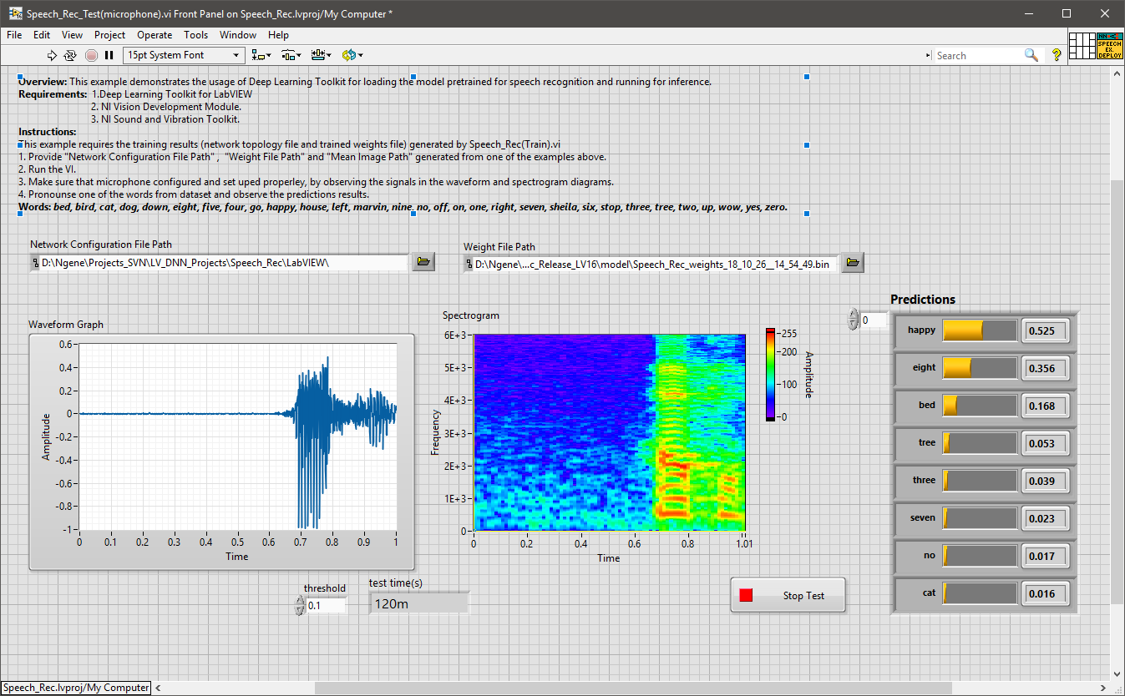1125x696 pixels.
Task: Click the Abort Execution button
Action: pos(90,55)
